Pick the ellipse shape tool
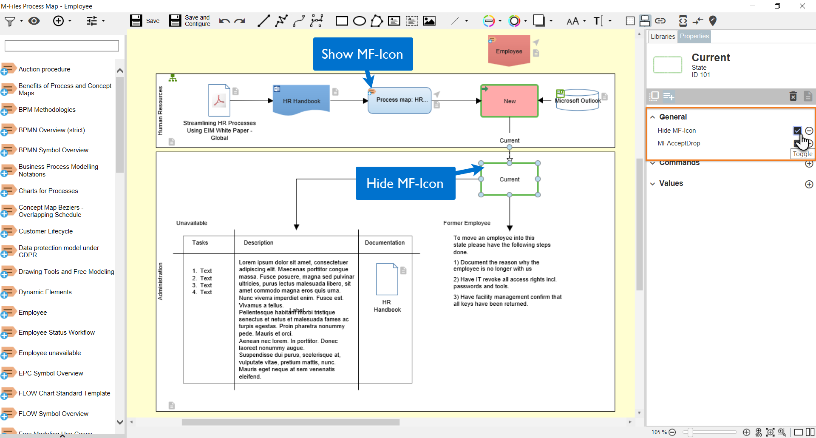Screen dimensions: 816x438 [x=359, y=21]
